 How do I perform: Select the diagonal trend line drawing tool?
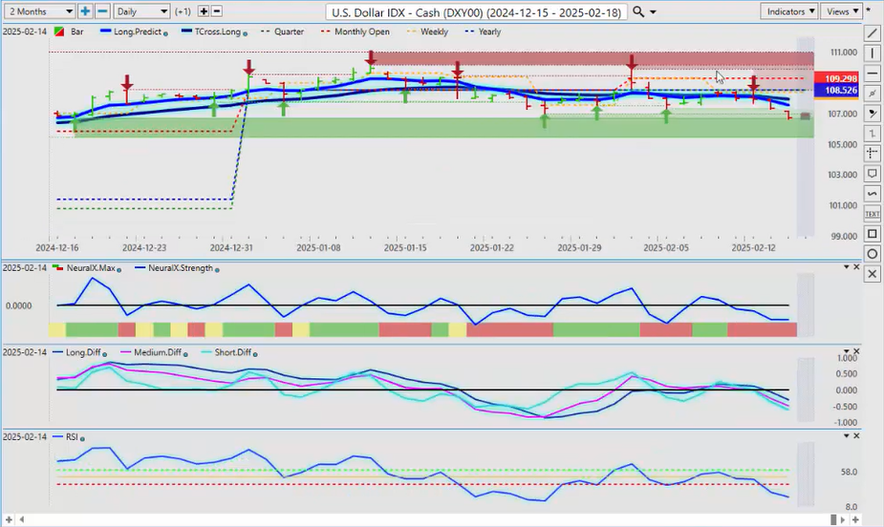pyautogui.click(x=872, y=32)
